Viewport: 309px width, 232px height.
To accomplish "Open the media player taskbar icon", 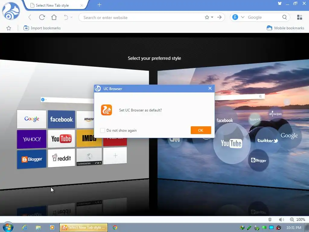I will tap(52, 227).
